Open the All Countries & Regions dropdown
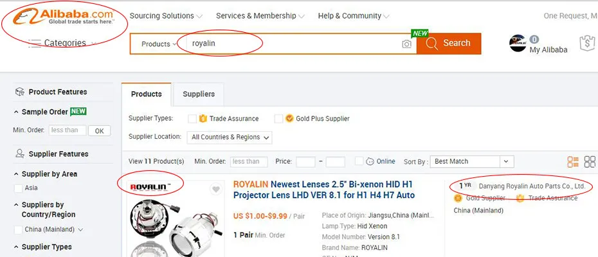598x257 pixels. pyautogui.click(x=230, y=137)
